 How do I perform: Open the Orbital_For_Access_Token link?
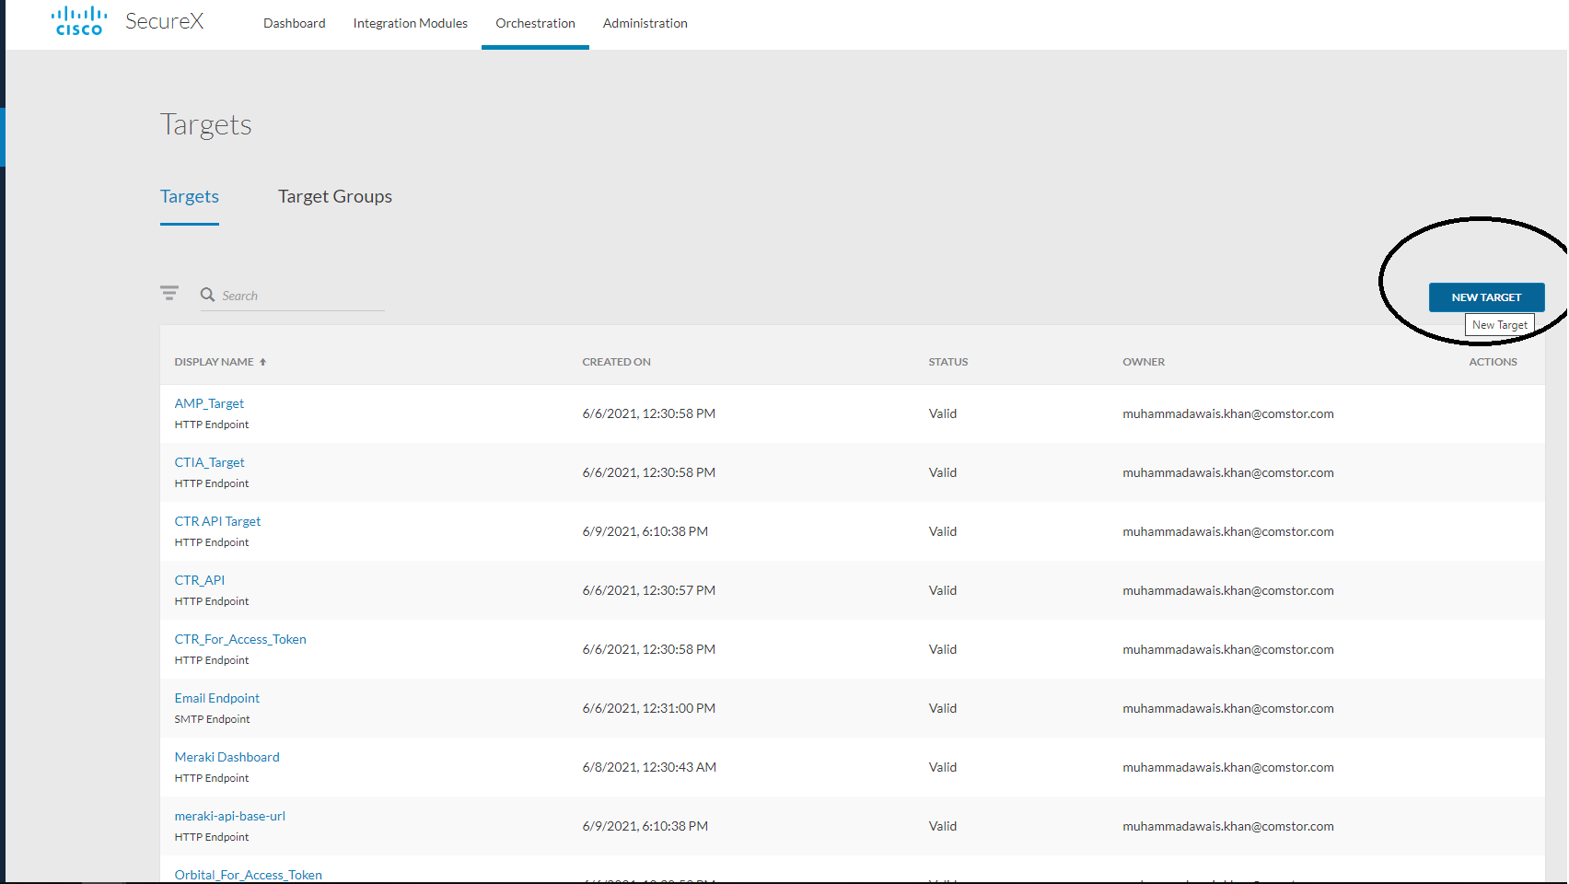(x=249, y=875)
